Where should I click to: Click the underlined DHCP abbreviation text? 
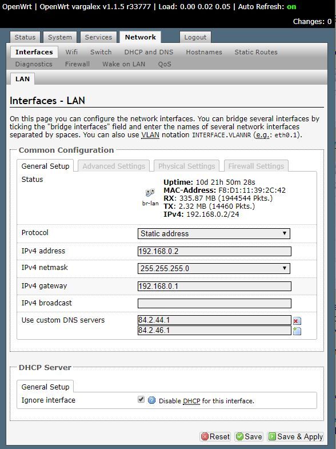(x=191, y=401)
